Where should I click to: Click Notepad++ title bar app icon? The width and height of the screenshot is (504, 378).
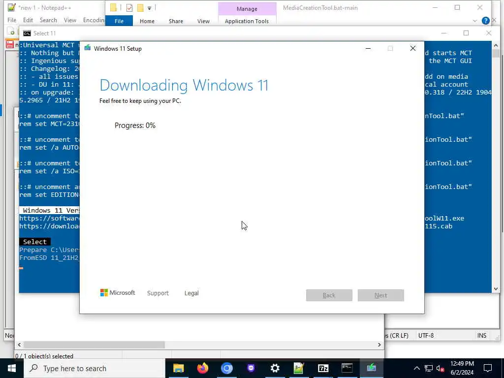pos(12,7)
